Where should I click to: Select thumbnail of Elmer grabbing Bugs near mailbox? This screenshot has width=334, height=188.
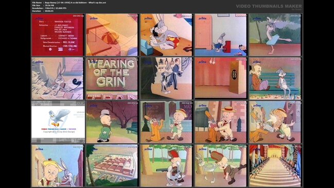click(x=221, y=122)
